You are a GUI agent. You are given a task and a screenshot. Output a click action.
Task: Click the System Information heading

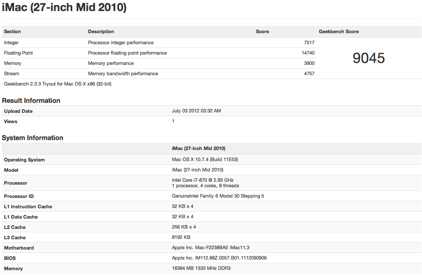(x=32, y=137)
